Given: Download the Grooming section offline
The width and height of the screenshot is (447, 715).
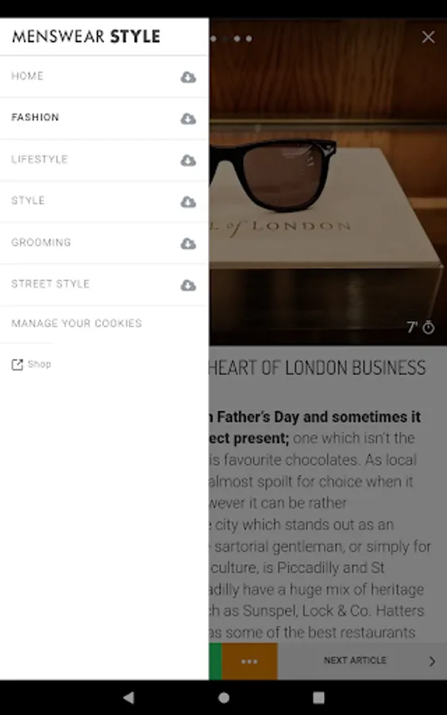Looking at the screenshot, I should 188,244.
